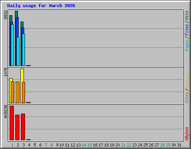
Task: Click the 9932 axis value
Action: [6, 15]
